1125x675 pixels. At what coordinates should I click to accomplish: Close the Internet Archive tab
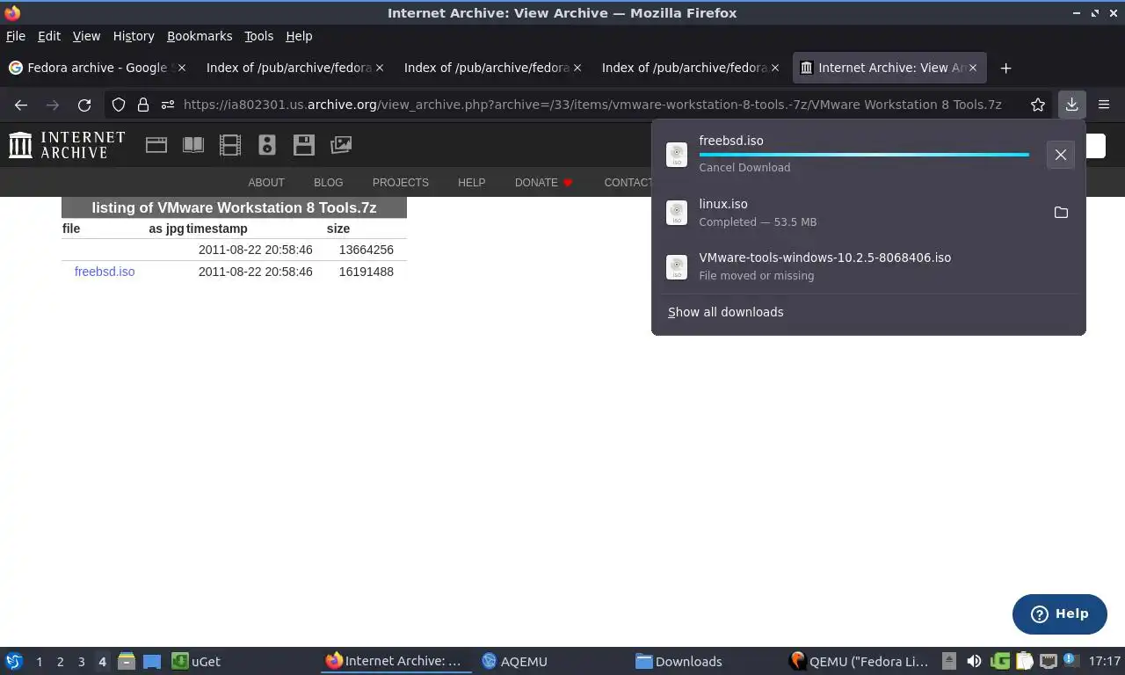(973, 68)
